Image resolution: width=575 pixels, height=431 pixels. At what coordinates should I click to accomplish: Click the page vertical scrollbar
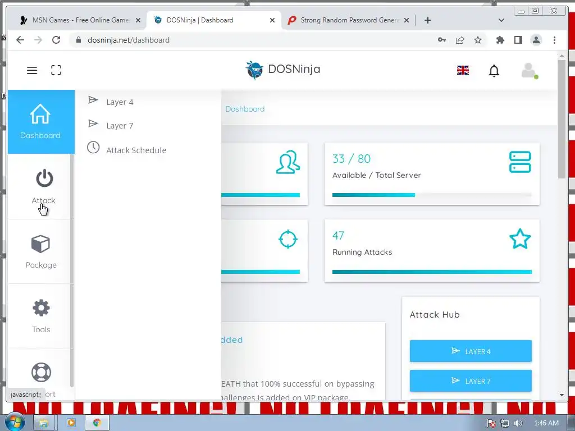pos(562,119)
